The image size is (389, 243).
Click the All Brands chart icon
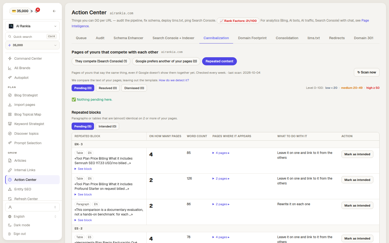point(10,68)
